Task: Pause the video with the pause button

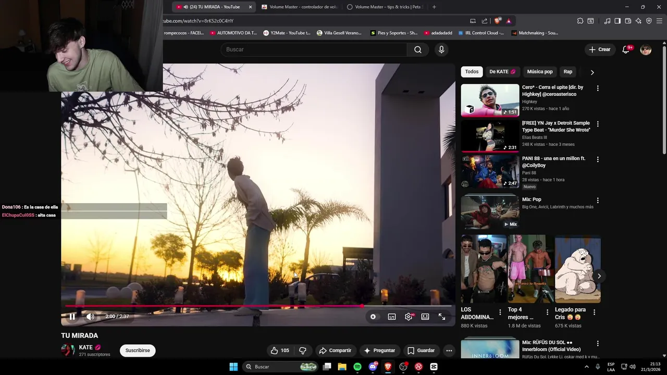Action: click(72, 317)
